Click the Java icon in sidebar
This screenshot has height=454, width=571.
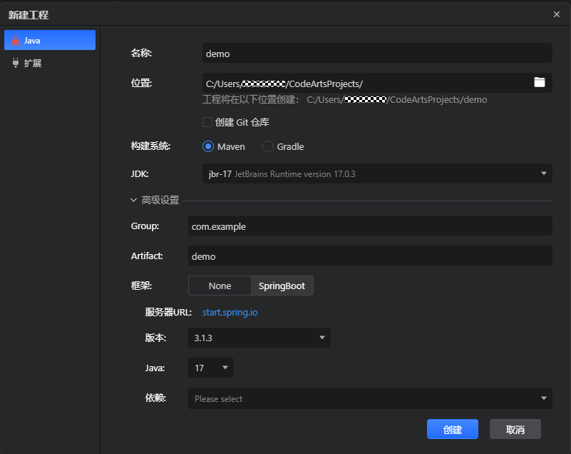16,41
